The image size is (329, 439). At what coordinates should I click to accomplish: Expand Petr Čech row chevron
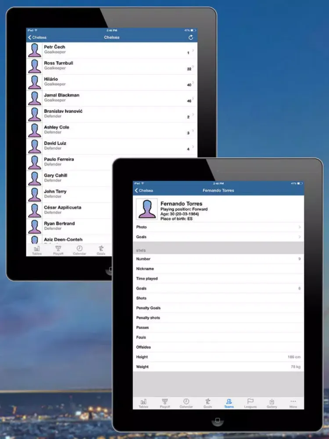[x=193, y=50]
